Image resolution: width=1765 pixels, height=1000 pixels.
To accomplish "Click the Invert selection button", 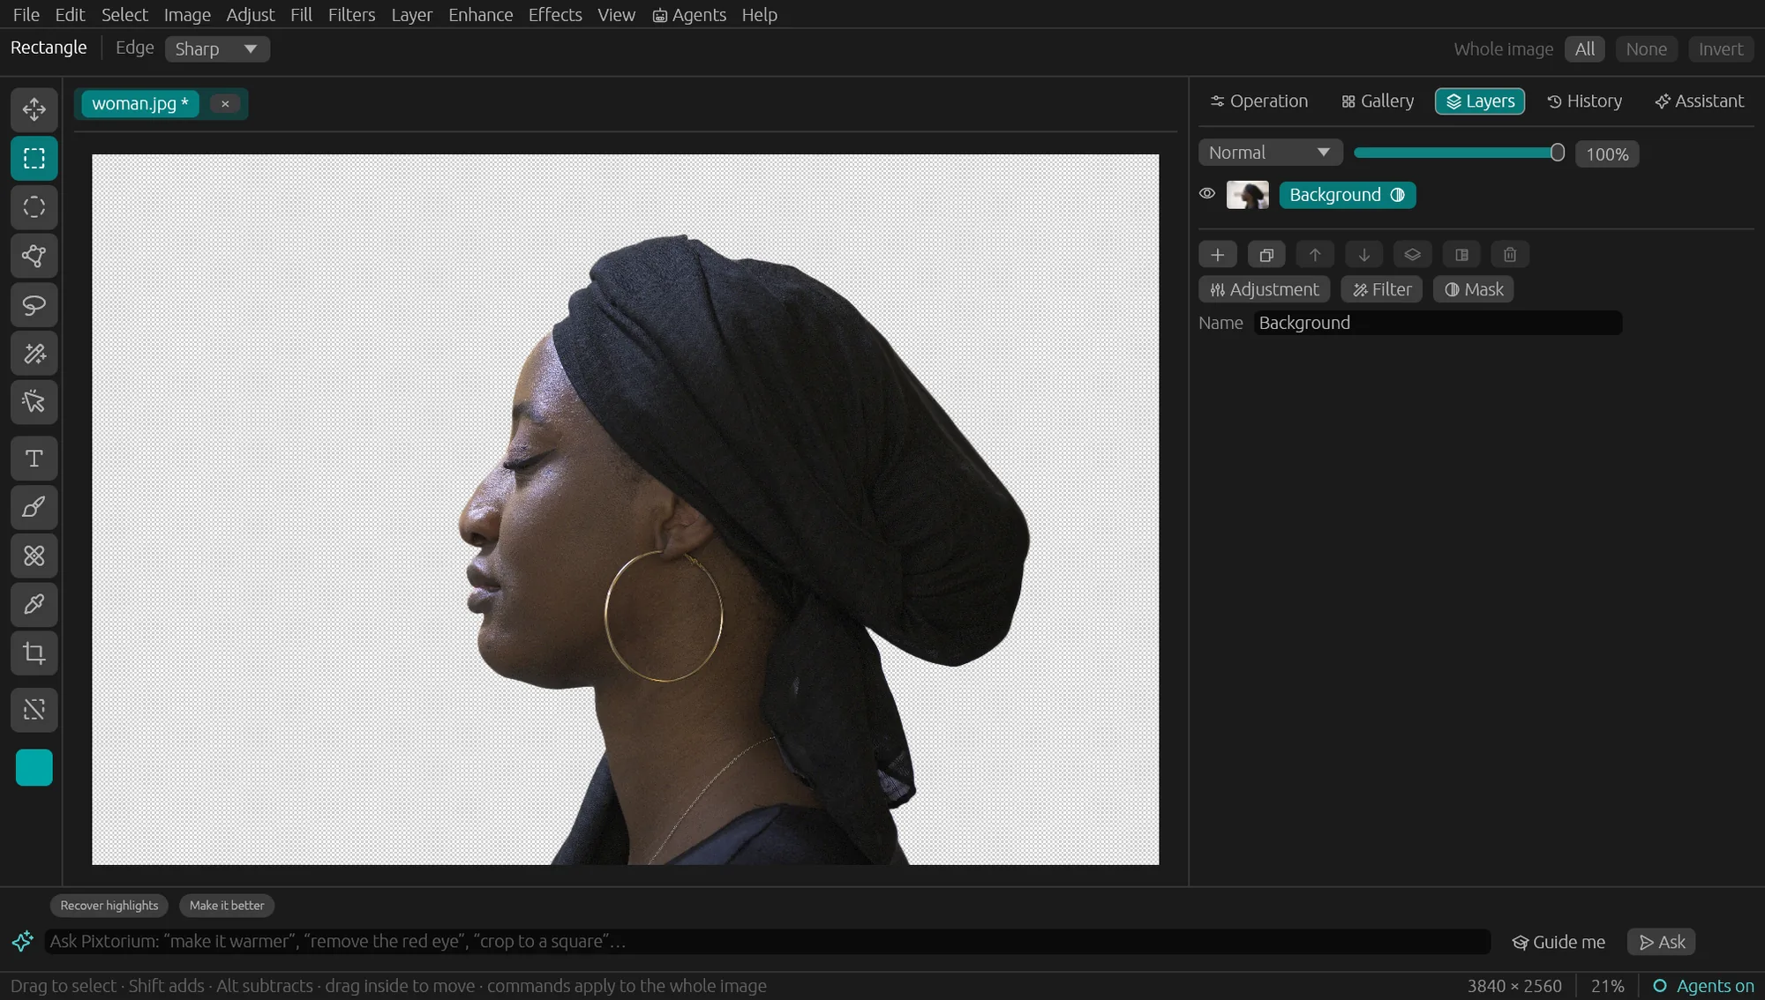I will [1721, 49].
